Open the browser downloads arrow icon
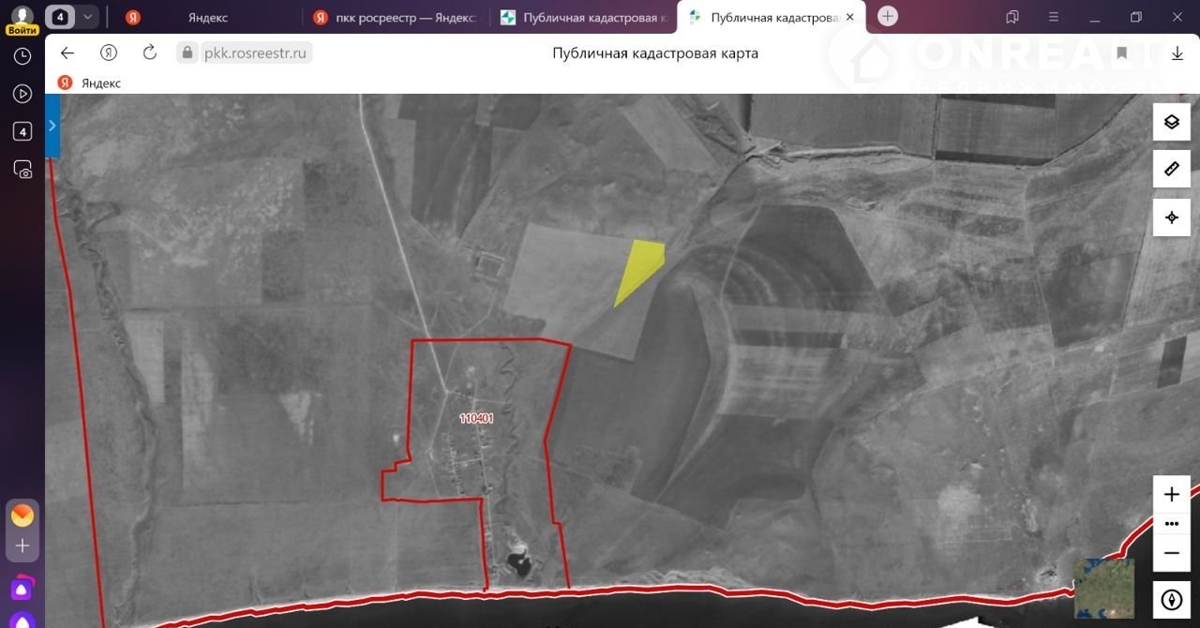Viewport: 1200px width, 628px height. coord(1177,53)
